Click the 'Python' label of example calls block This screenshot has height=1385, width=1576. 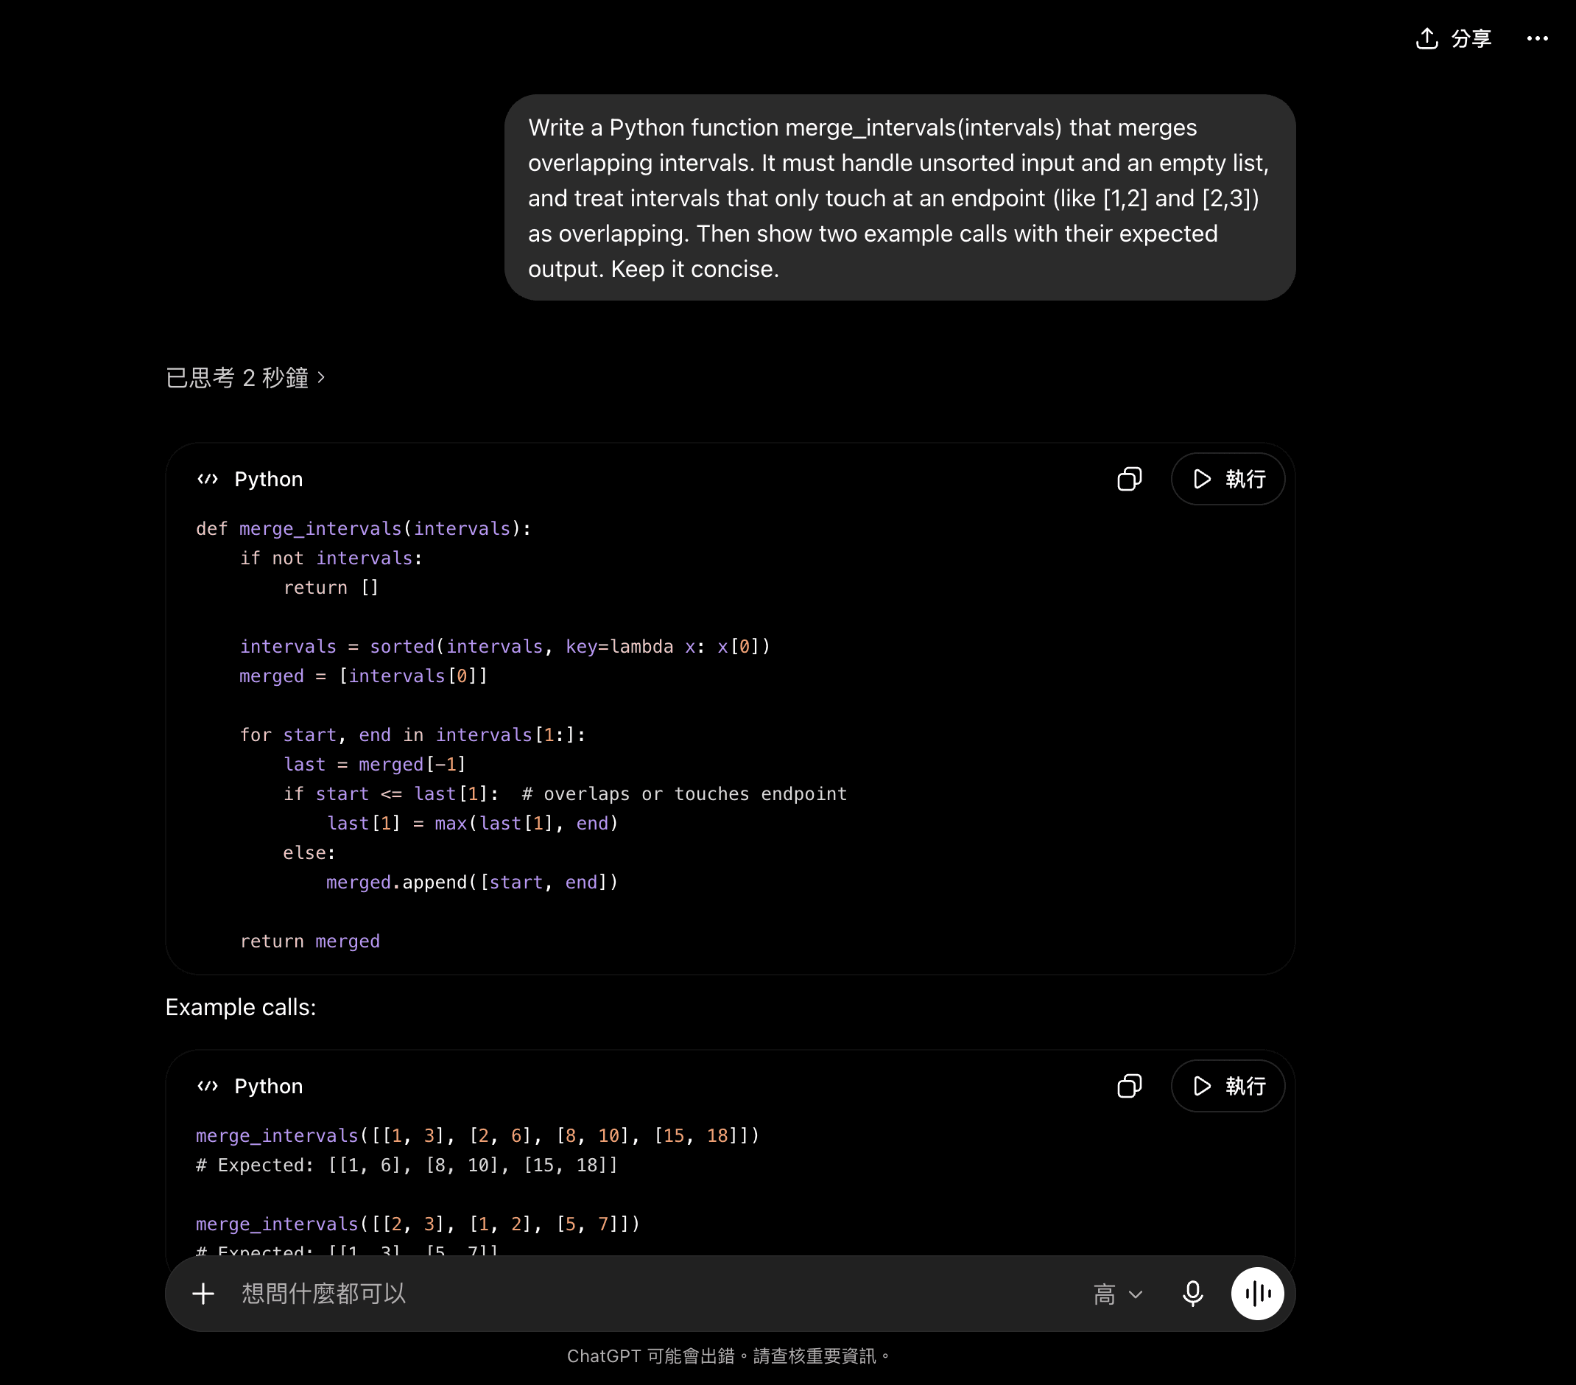point(268,1086)
